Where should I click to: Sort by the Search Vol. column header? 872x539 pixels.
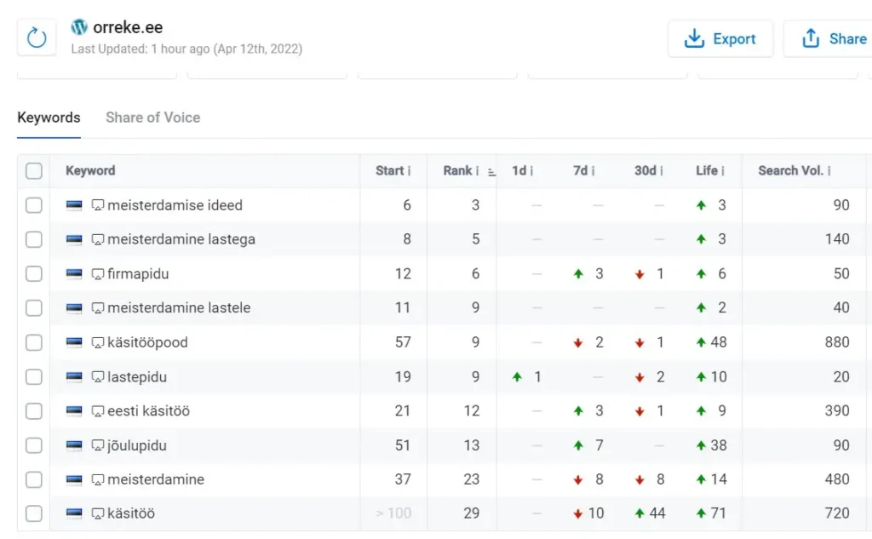click(790, 171)
